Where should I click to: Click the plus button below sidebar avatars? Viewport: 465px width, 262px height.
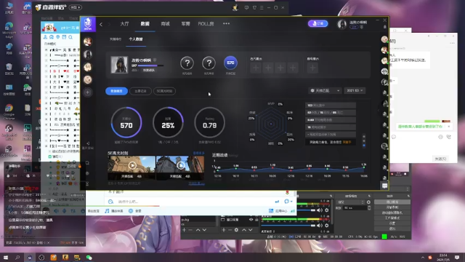coord(87,92)
